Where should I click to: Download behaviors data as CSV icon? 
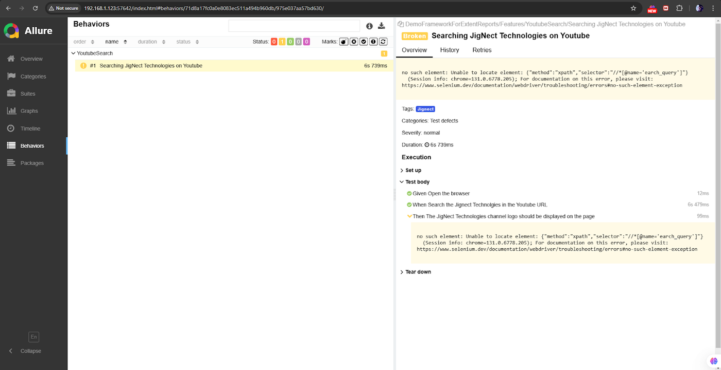pos(382,26)
